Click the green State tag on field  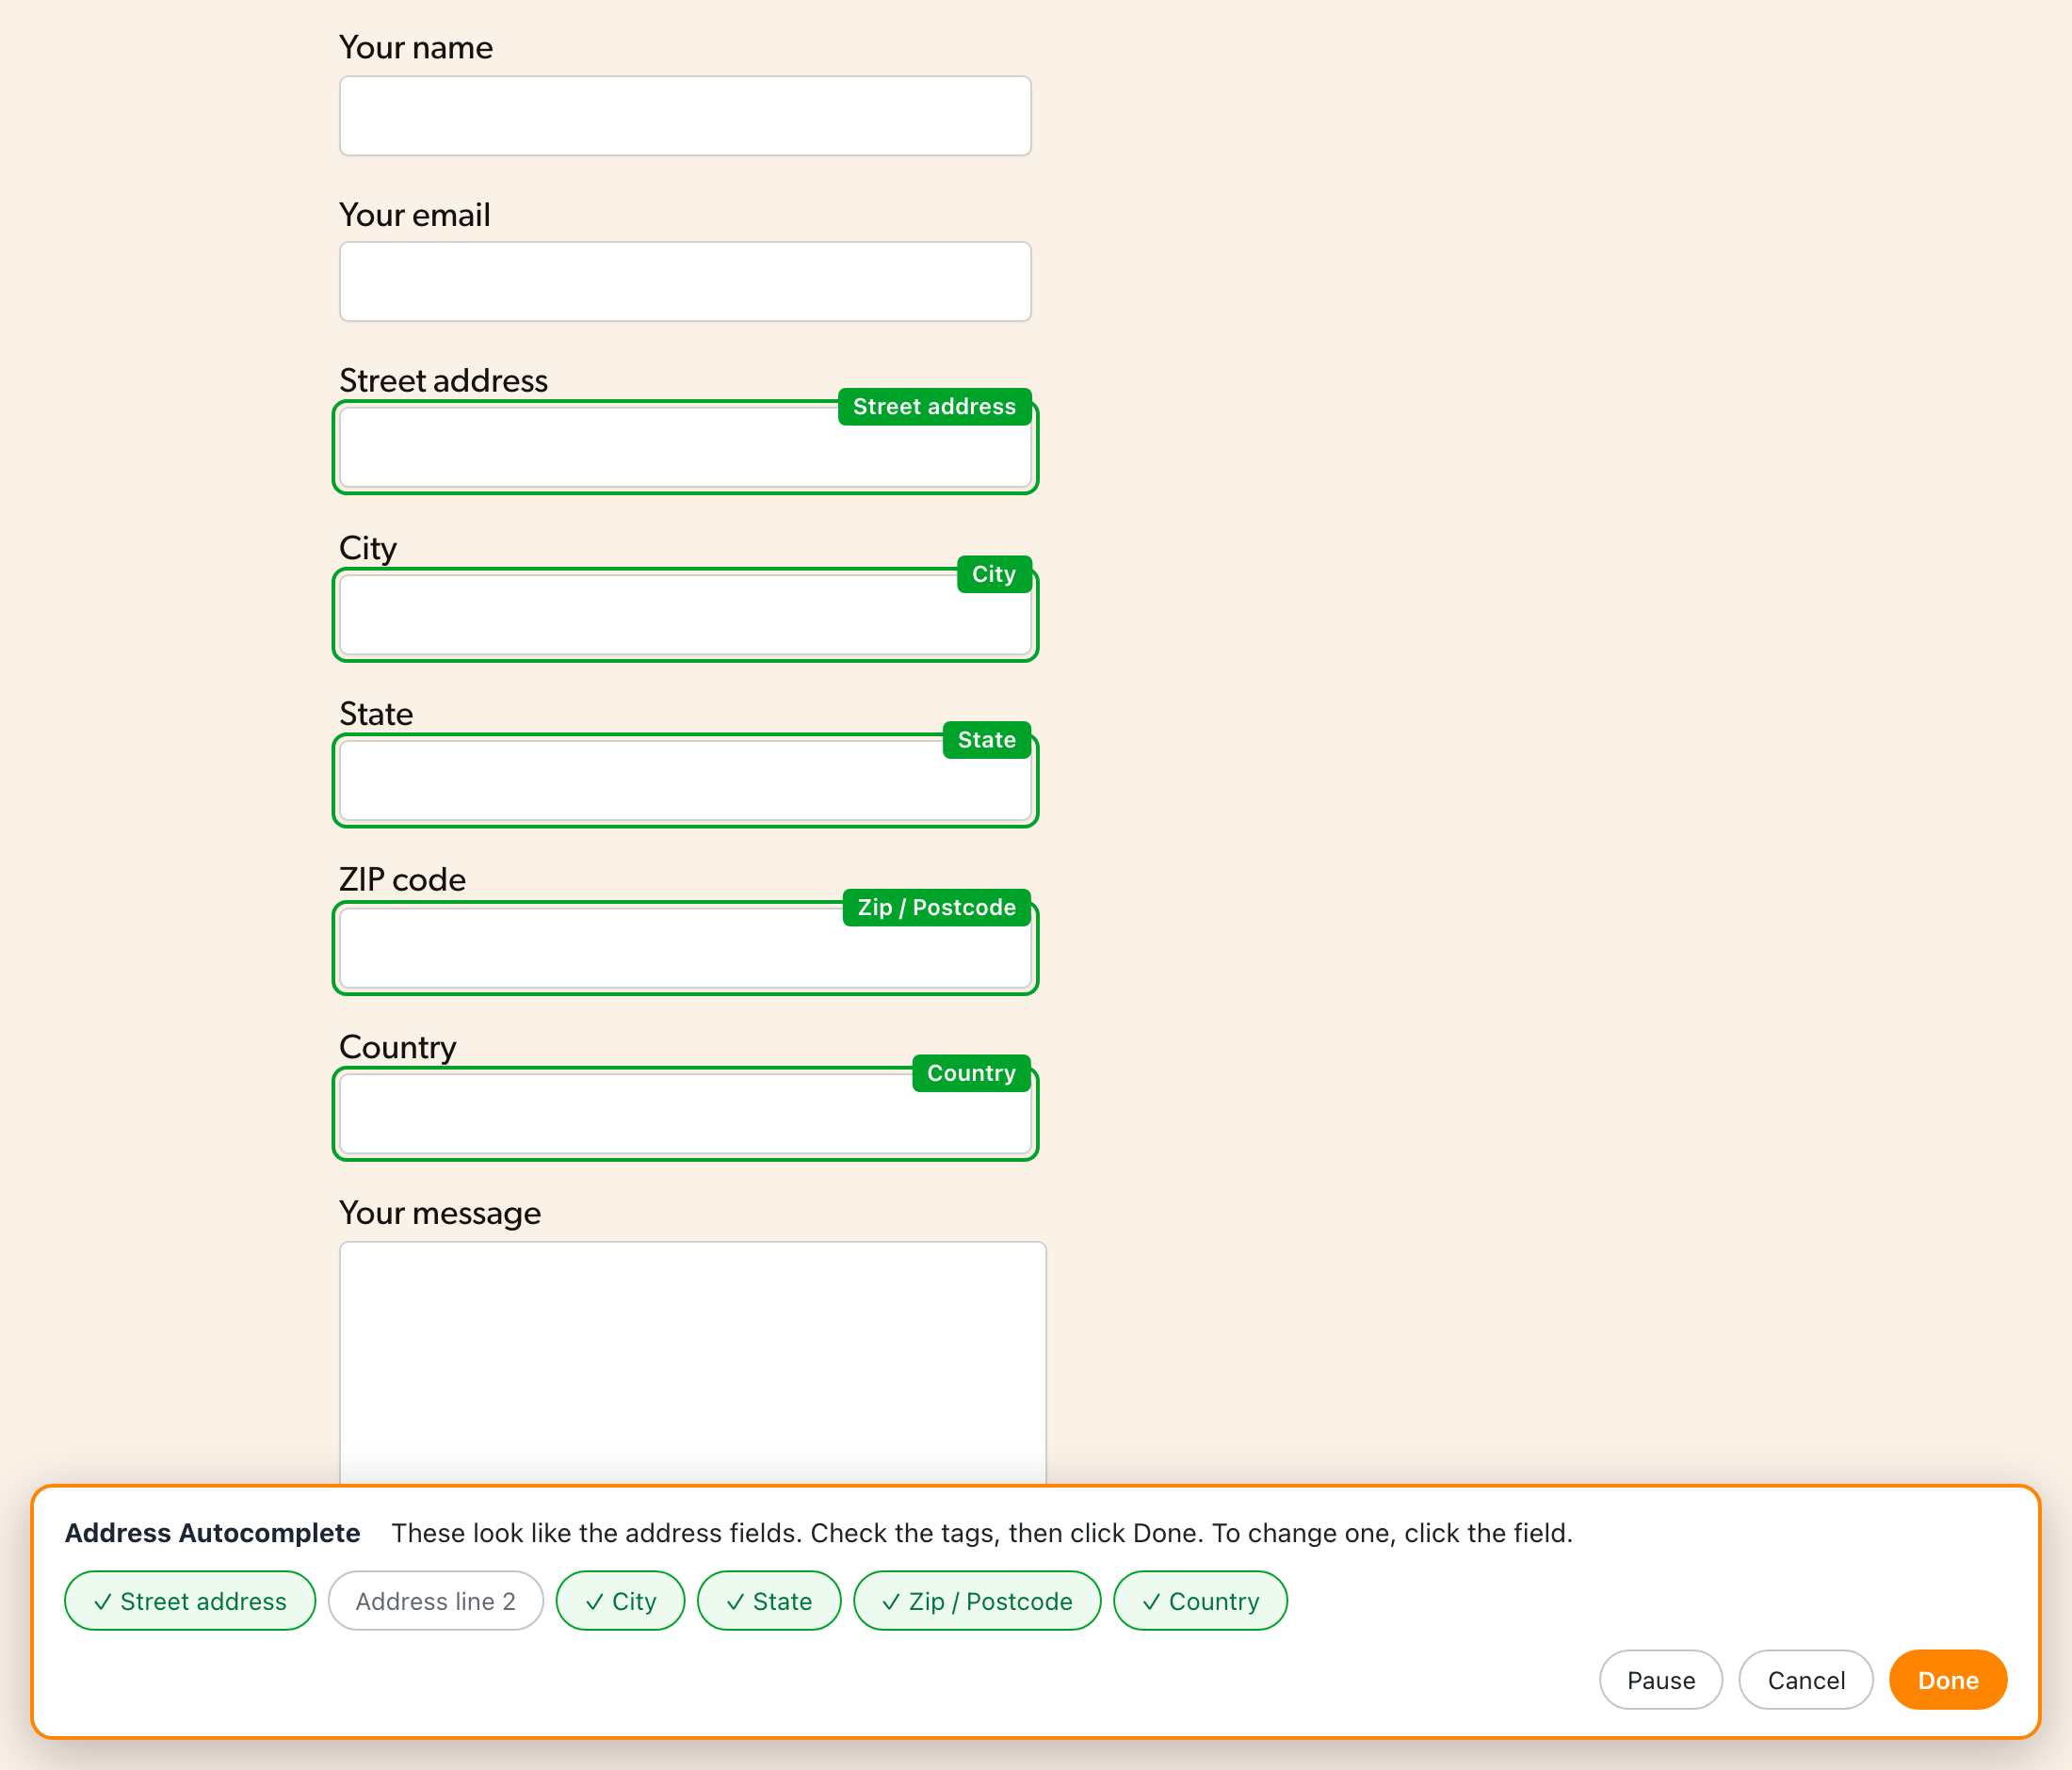point(987,741)
